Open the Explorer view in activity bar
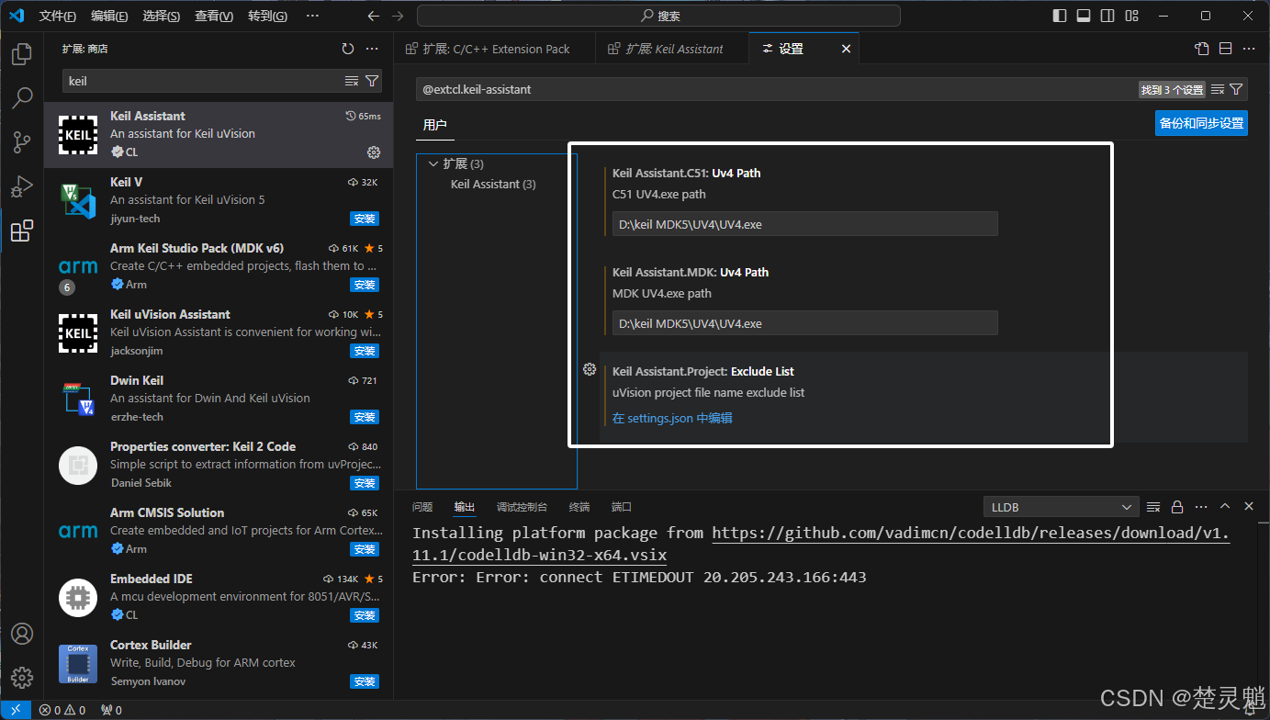Screen dimensions: 1270x720 (22, 54)
